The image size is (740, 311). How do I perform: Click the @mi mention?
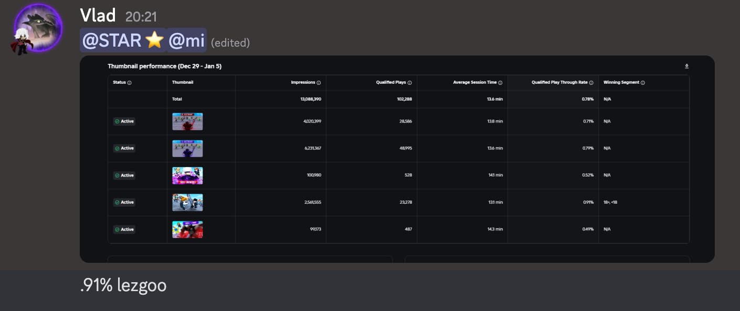pyautogui.click(x=186, y=41)
